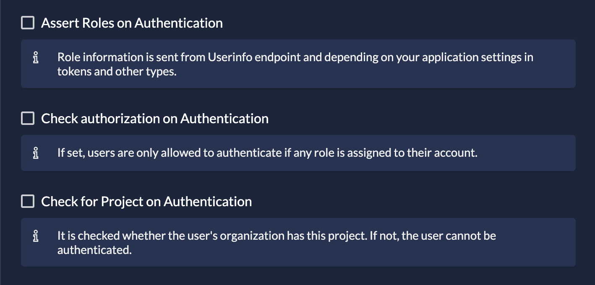Click the 'Assert Roles on Authentication' label
Screen dimensions: 595x285
pyautogui.click(x=132, y=23)
